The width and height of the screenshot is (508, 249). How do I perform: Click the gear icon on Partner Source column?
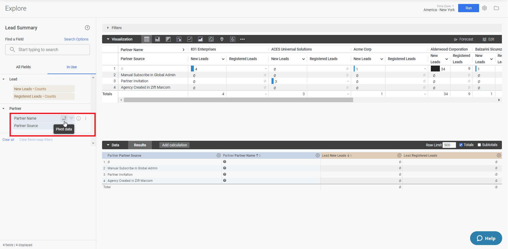click(x=218, y=155)
